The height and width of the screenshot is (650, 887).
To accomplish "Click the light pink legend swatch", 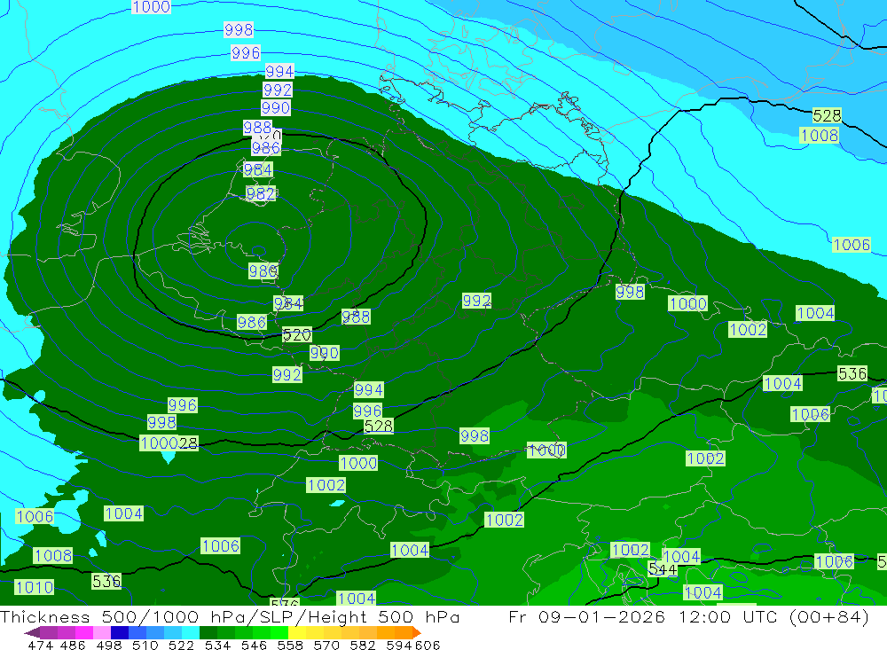I will (102, 632).
